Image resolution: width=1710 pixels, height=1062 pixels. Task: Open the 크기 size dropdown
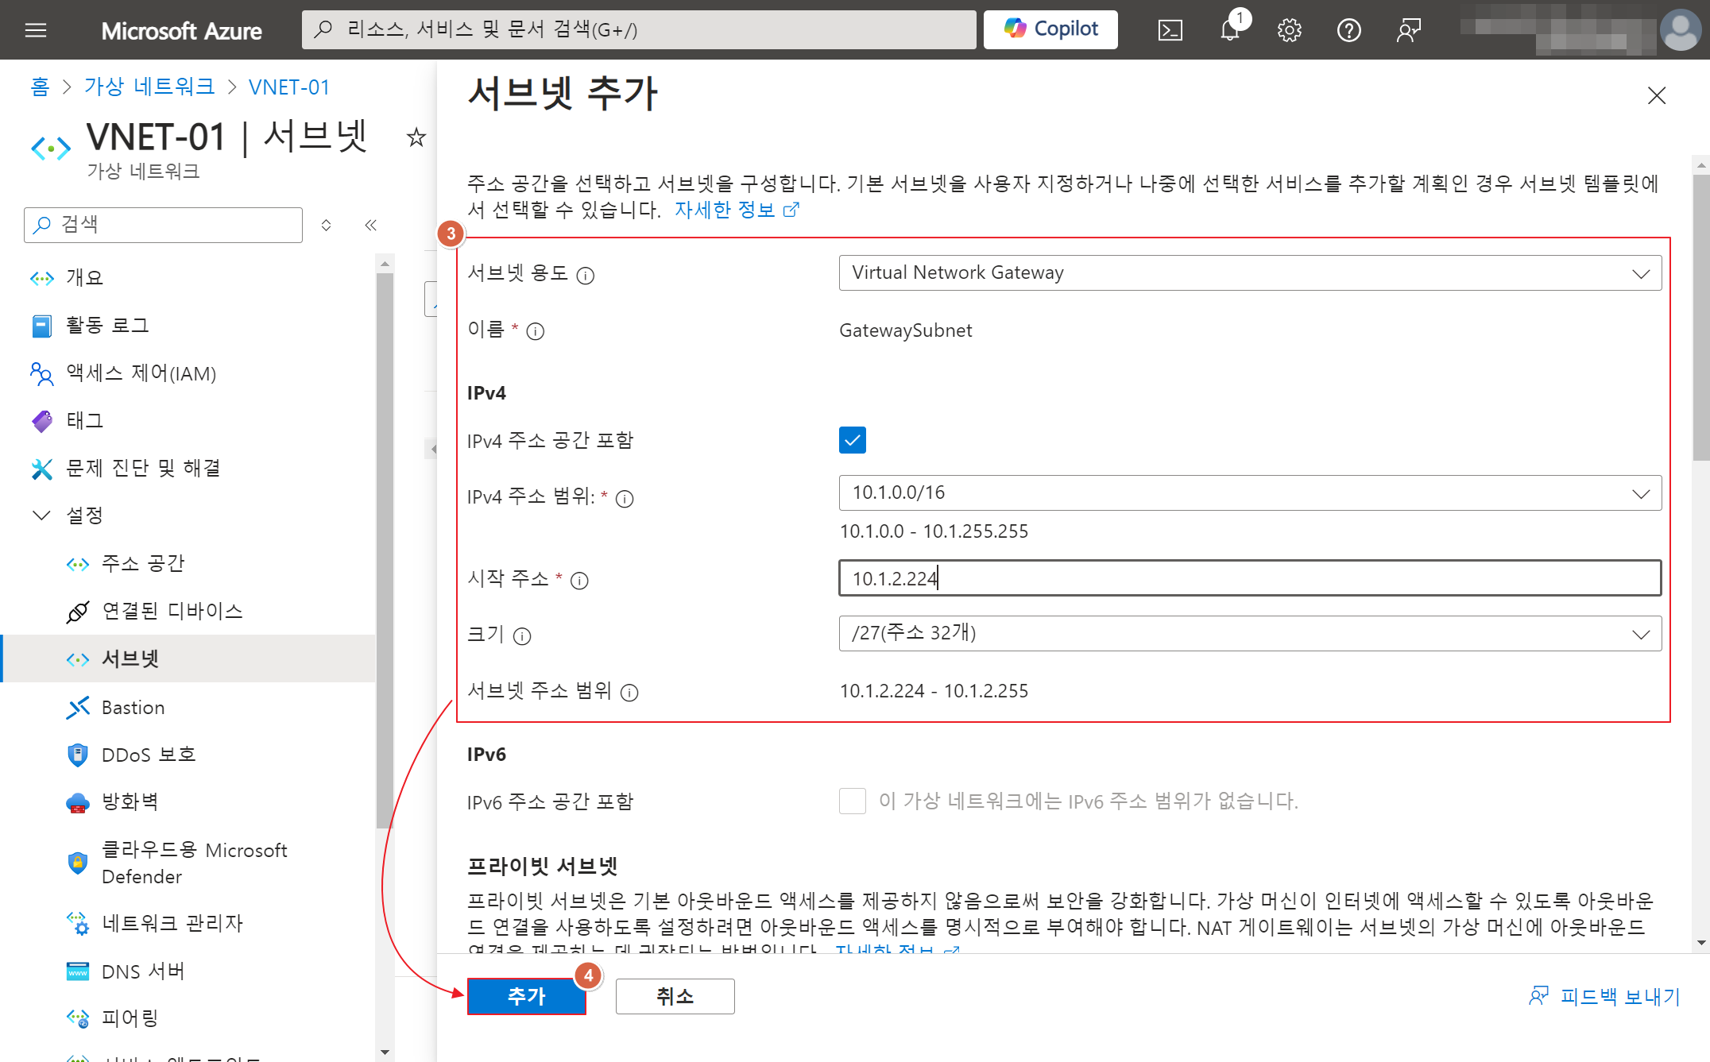[1249, 634]
